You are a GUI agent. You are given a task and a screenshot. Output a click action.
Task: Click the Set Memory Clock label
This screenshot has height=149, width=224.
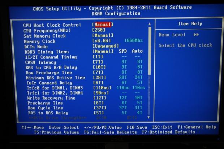coord(44,36)
